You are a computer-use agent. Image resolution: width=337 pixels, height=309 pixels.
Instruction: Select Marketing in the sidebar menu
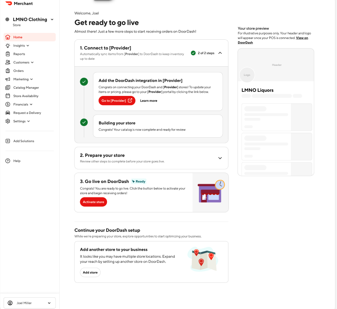(7, 79)
